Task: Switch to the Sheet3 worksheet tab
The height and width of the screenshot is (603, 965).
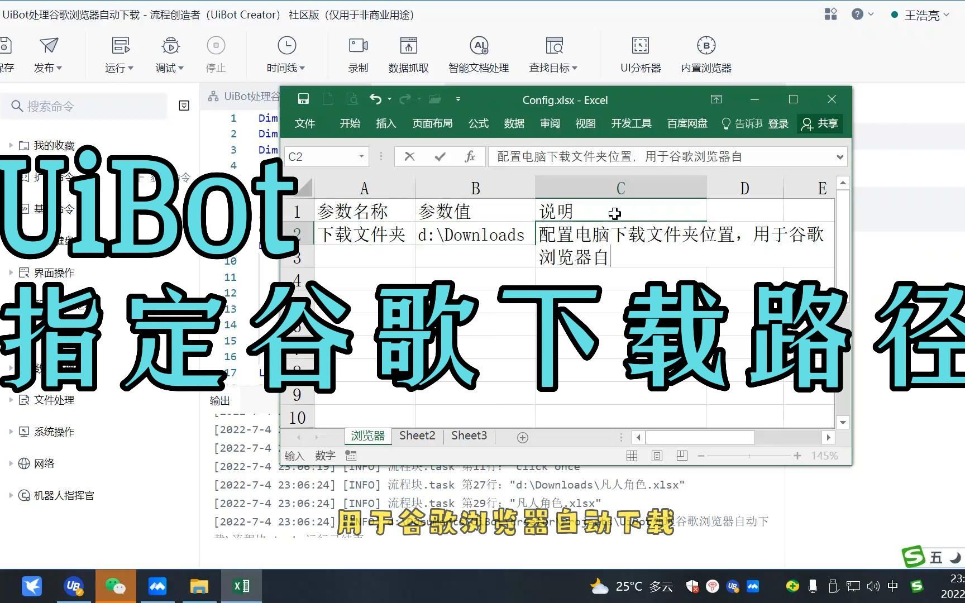Action: click(469, 435)
